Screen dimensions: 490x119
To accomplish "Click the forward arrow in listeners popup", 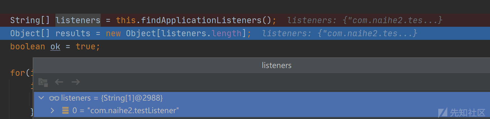I will [76, 82].
